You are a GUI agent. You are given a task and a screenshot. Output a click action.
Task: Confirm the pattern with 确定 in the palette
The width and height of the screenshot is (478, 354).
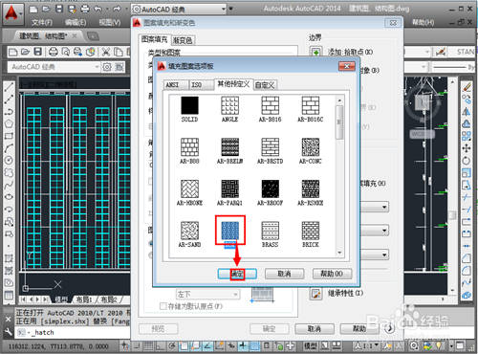point(237,274)
